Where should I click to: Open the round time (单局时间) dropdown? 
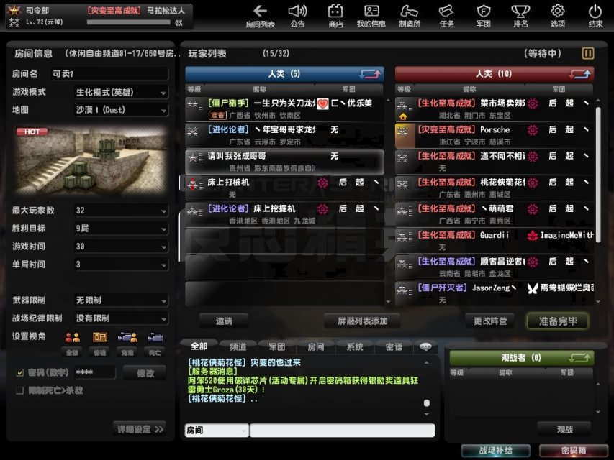pyautogui.click(x=122, y=264)
